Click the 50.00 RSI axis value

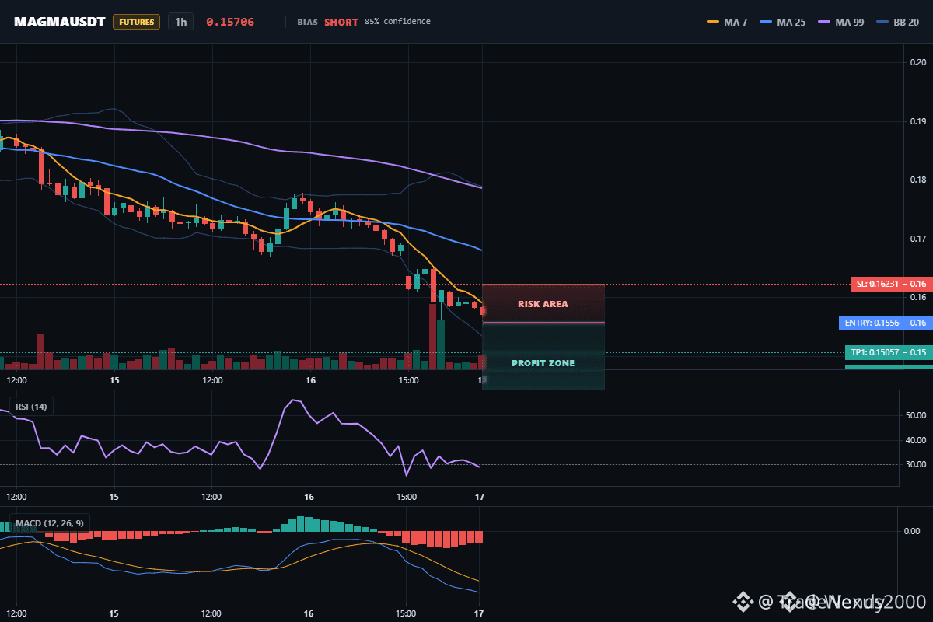(x=915, y=416)
